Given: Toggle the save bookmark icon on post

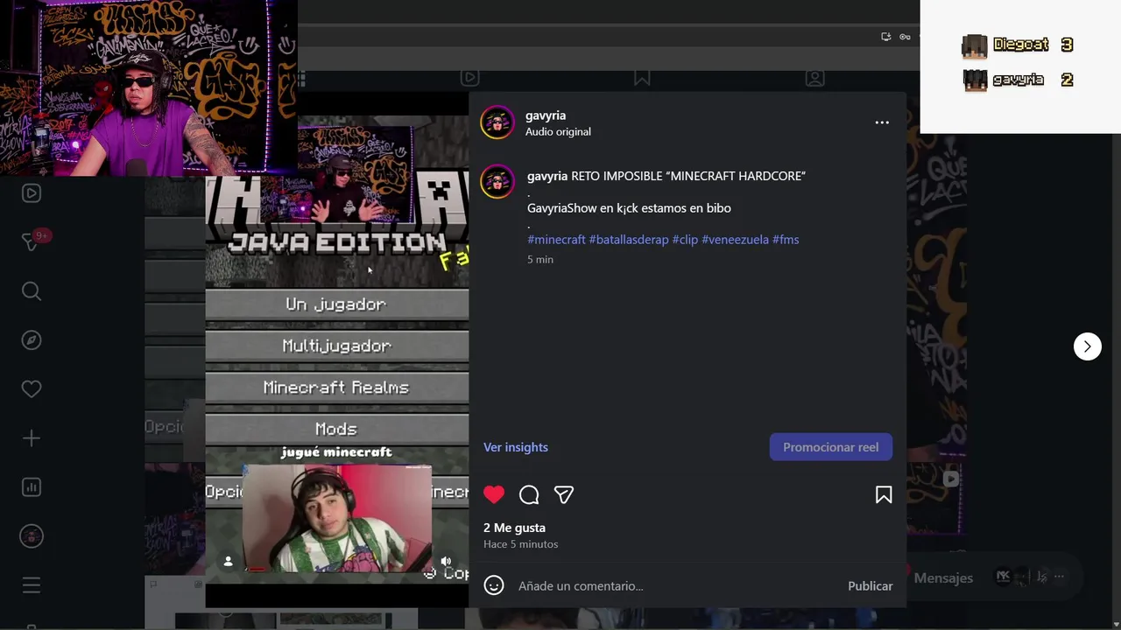Looking at the screenshot, I should coord(884,494).
